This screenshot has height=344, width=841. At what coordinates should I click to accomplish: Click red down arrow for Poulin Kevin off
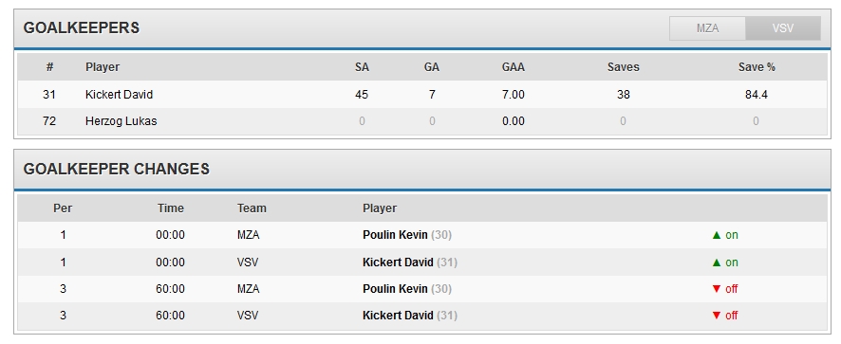click(716, 289)
